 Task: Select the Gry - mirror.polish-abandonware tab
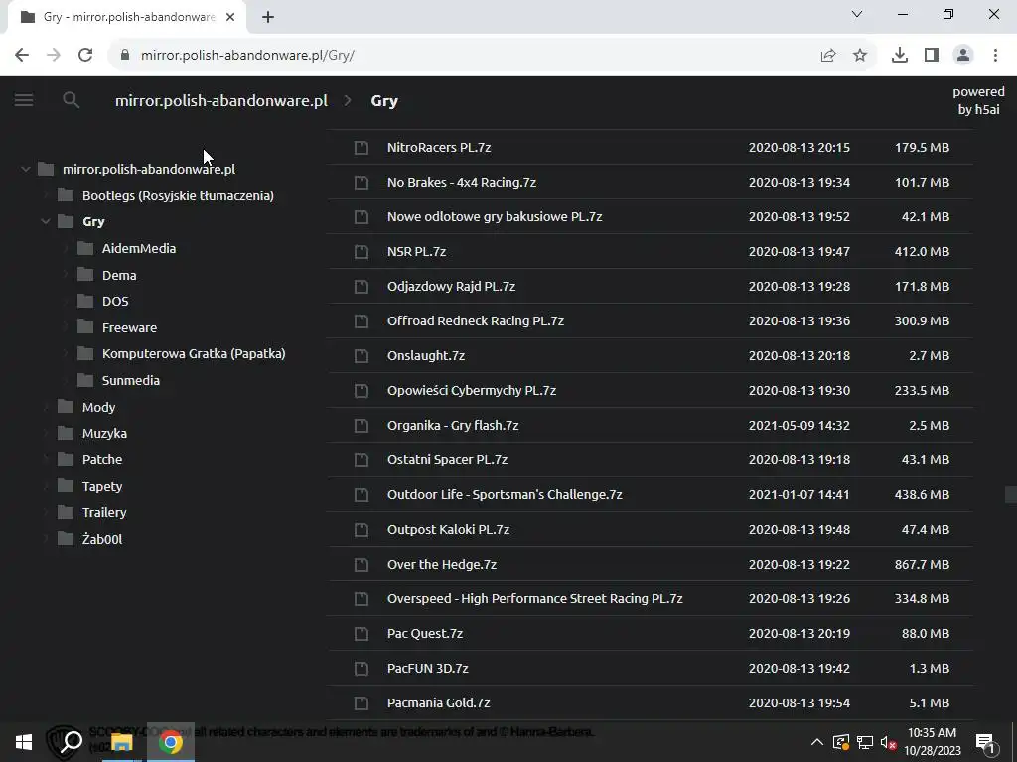(126, 17)
